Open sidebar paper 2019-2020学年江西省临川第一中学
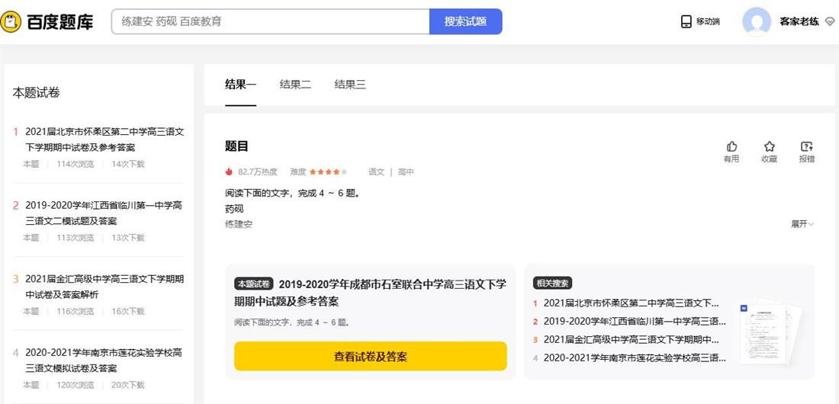Screen dimensions: 839x404 pos(104,213)
